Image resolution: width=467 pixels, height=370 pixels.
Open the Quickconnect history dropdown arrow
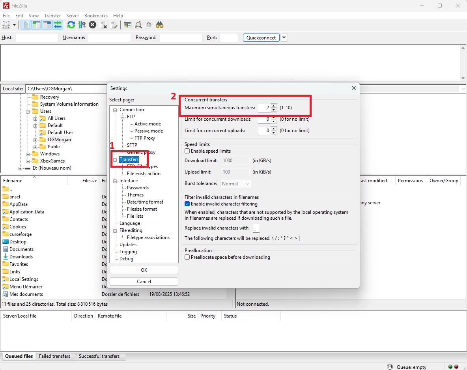[x=284, y=37]
